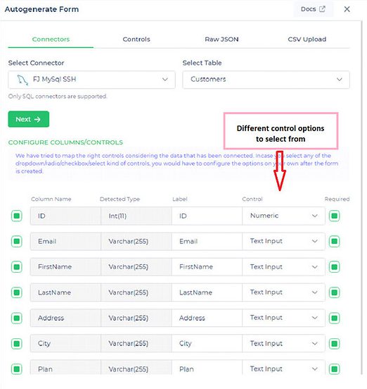The height and width of the screenshot is (389, 367).
Task: Switch to the Raw JSON tab
Action: tap(221, 39)
